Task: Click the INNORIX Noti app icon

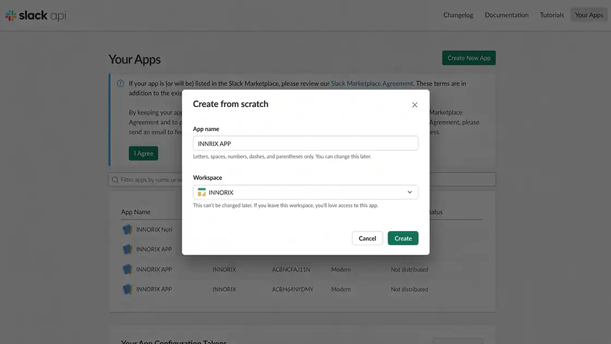Action: [x=128, y=229]
